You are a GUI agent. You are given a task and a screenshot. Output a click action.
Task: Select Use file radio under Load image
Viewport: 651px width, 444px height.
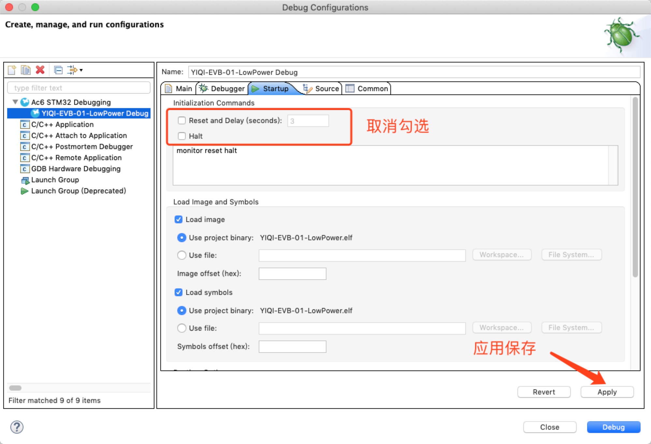click(x=181, y=255)
